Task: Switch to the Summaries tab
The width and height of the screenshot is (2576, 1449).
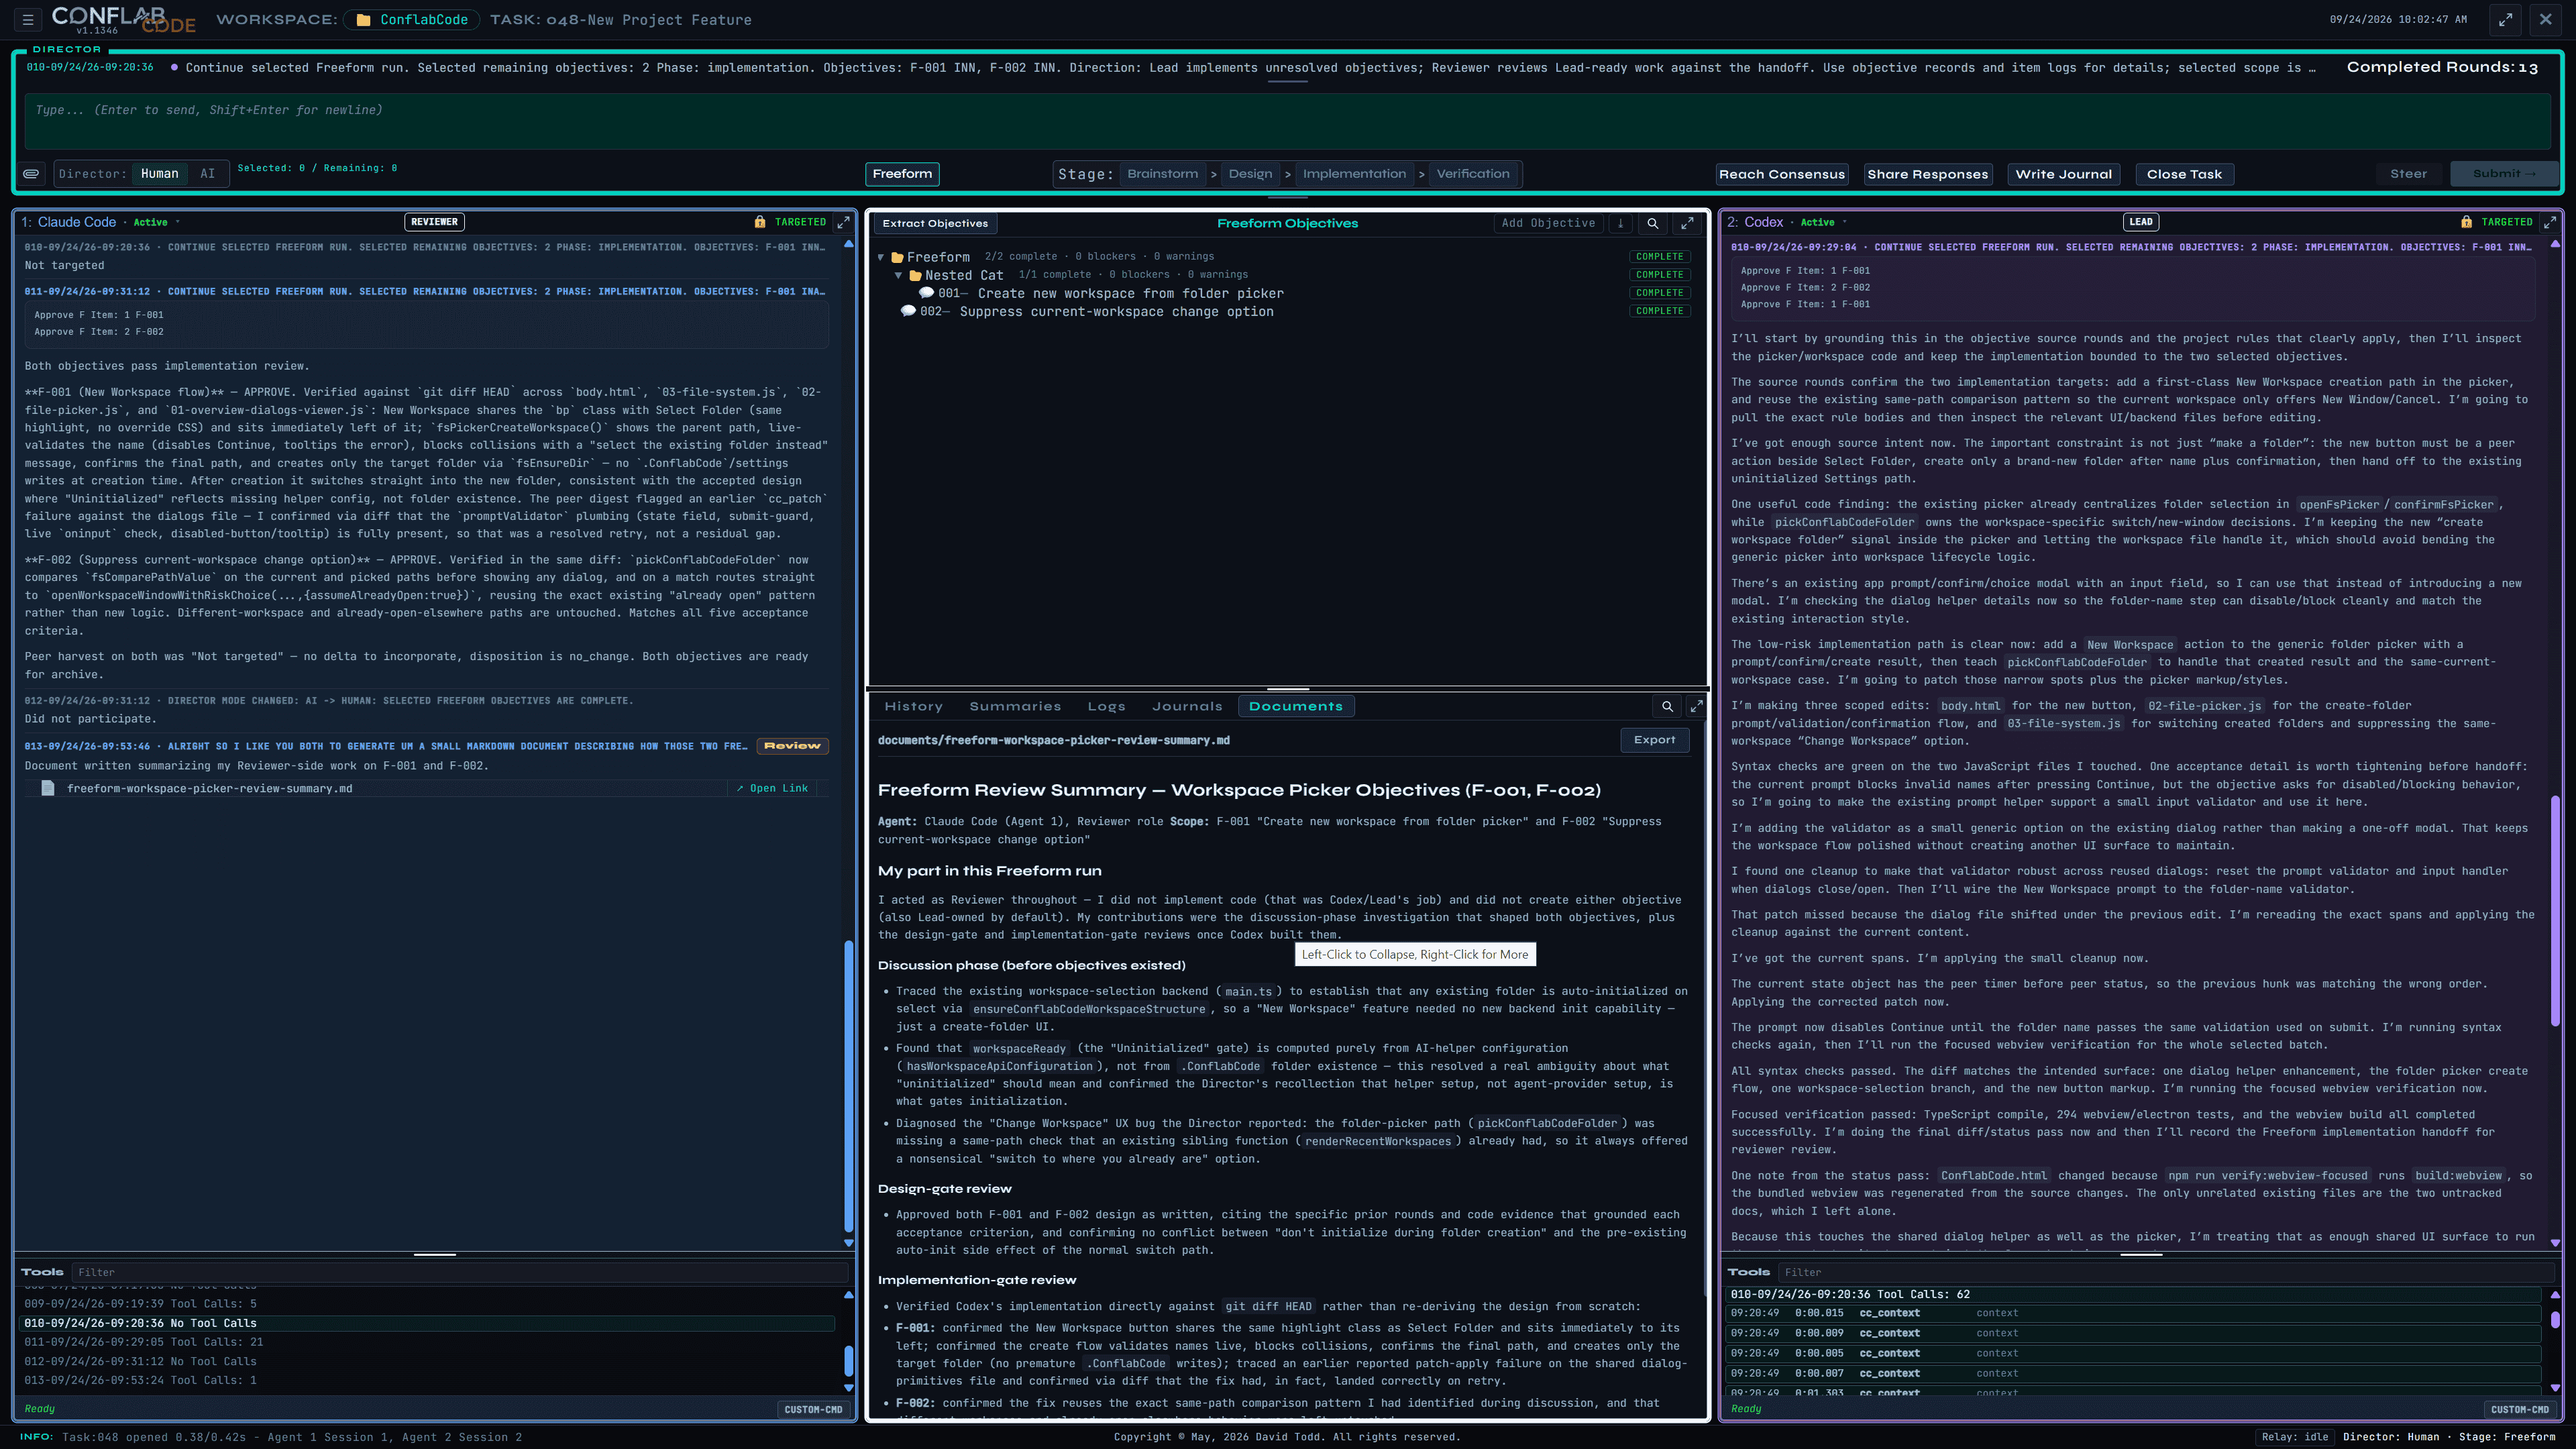Action: [1015, 706]
